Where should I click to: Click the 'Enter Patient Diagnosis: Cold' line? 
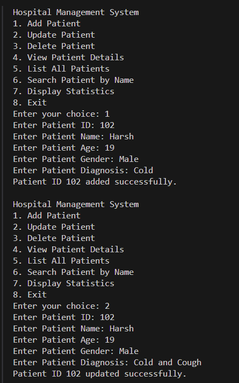[x=83, y=170]
